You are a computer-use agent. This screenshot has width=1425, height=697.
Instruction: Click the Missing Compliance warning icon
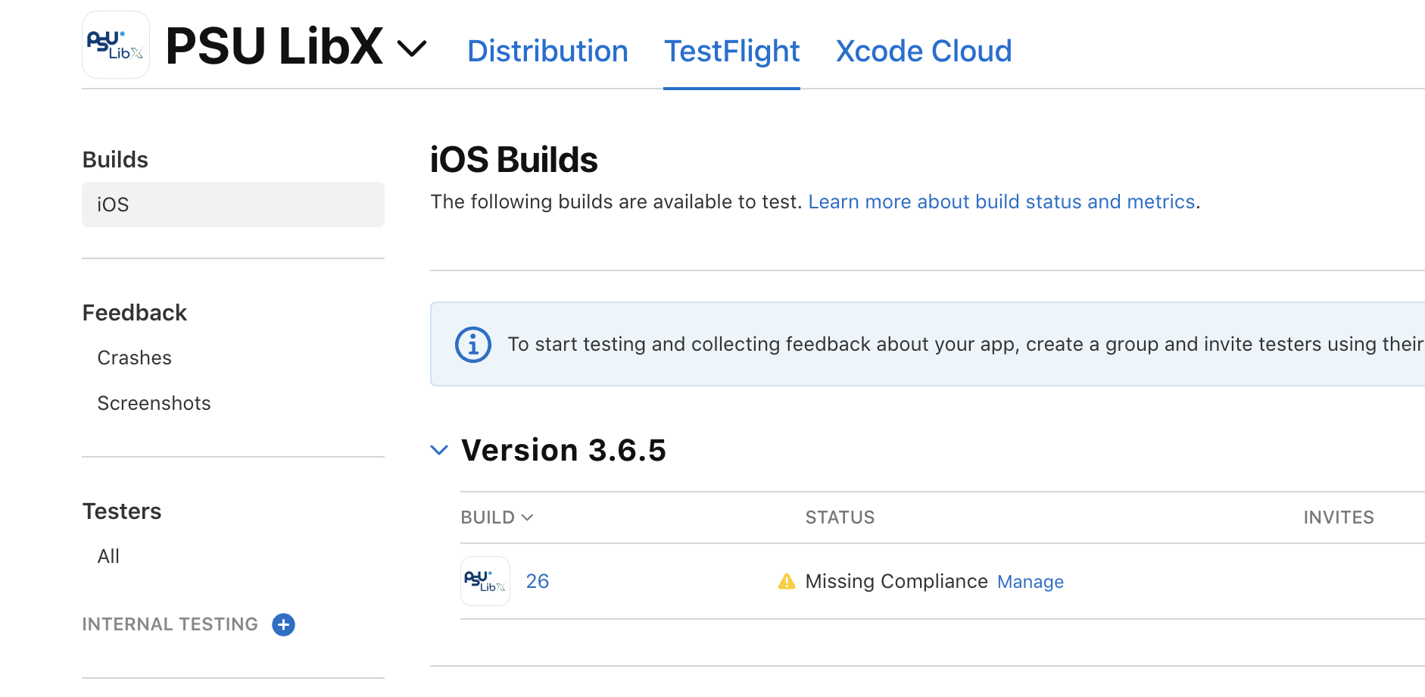786,580
